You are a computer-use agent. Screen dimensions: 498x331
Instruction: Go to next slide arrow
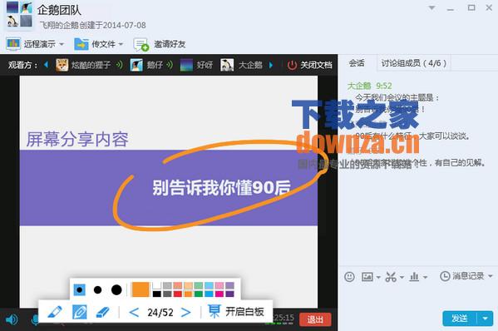(185, 313)
